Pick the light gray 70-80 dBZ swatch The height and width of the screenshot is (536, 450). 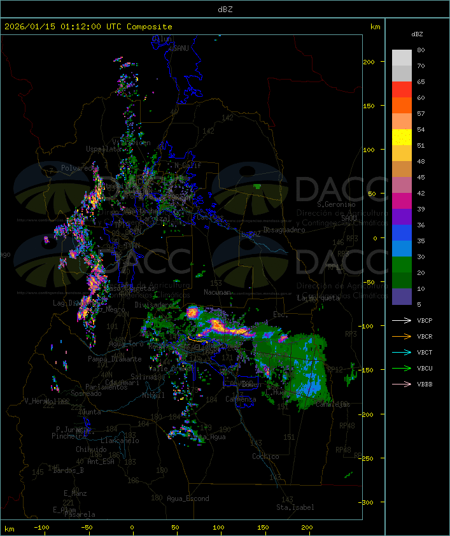click(402, 57)
